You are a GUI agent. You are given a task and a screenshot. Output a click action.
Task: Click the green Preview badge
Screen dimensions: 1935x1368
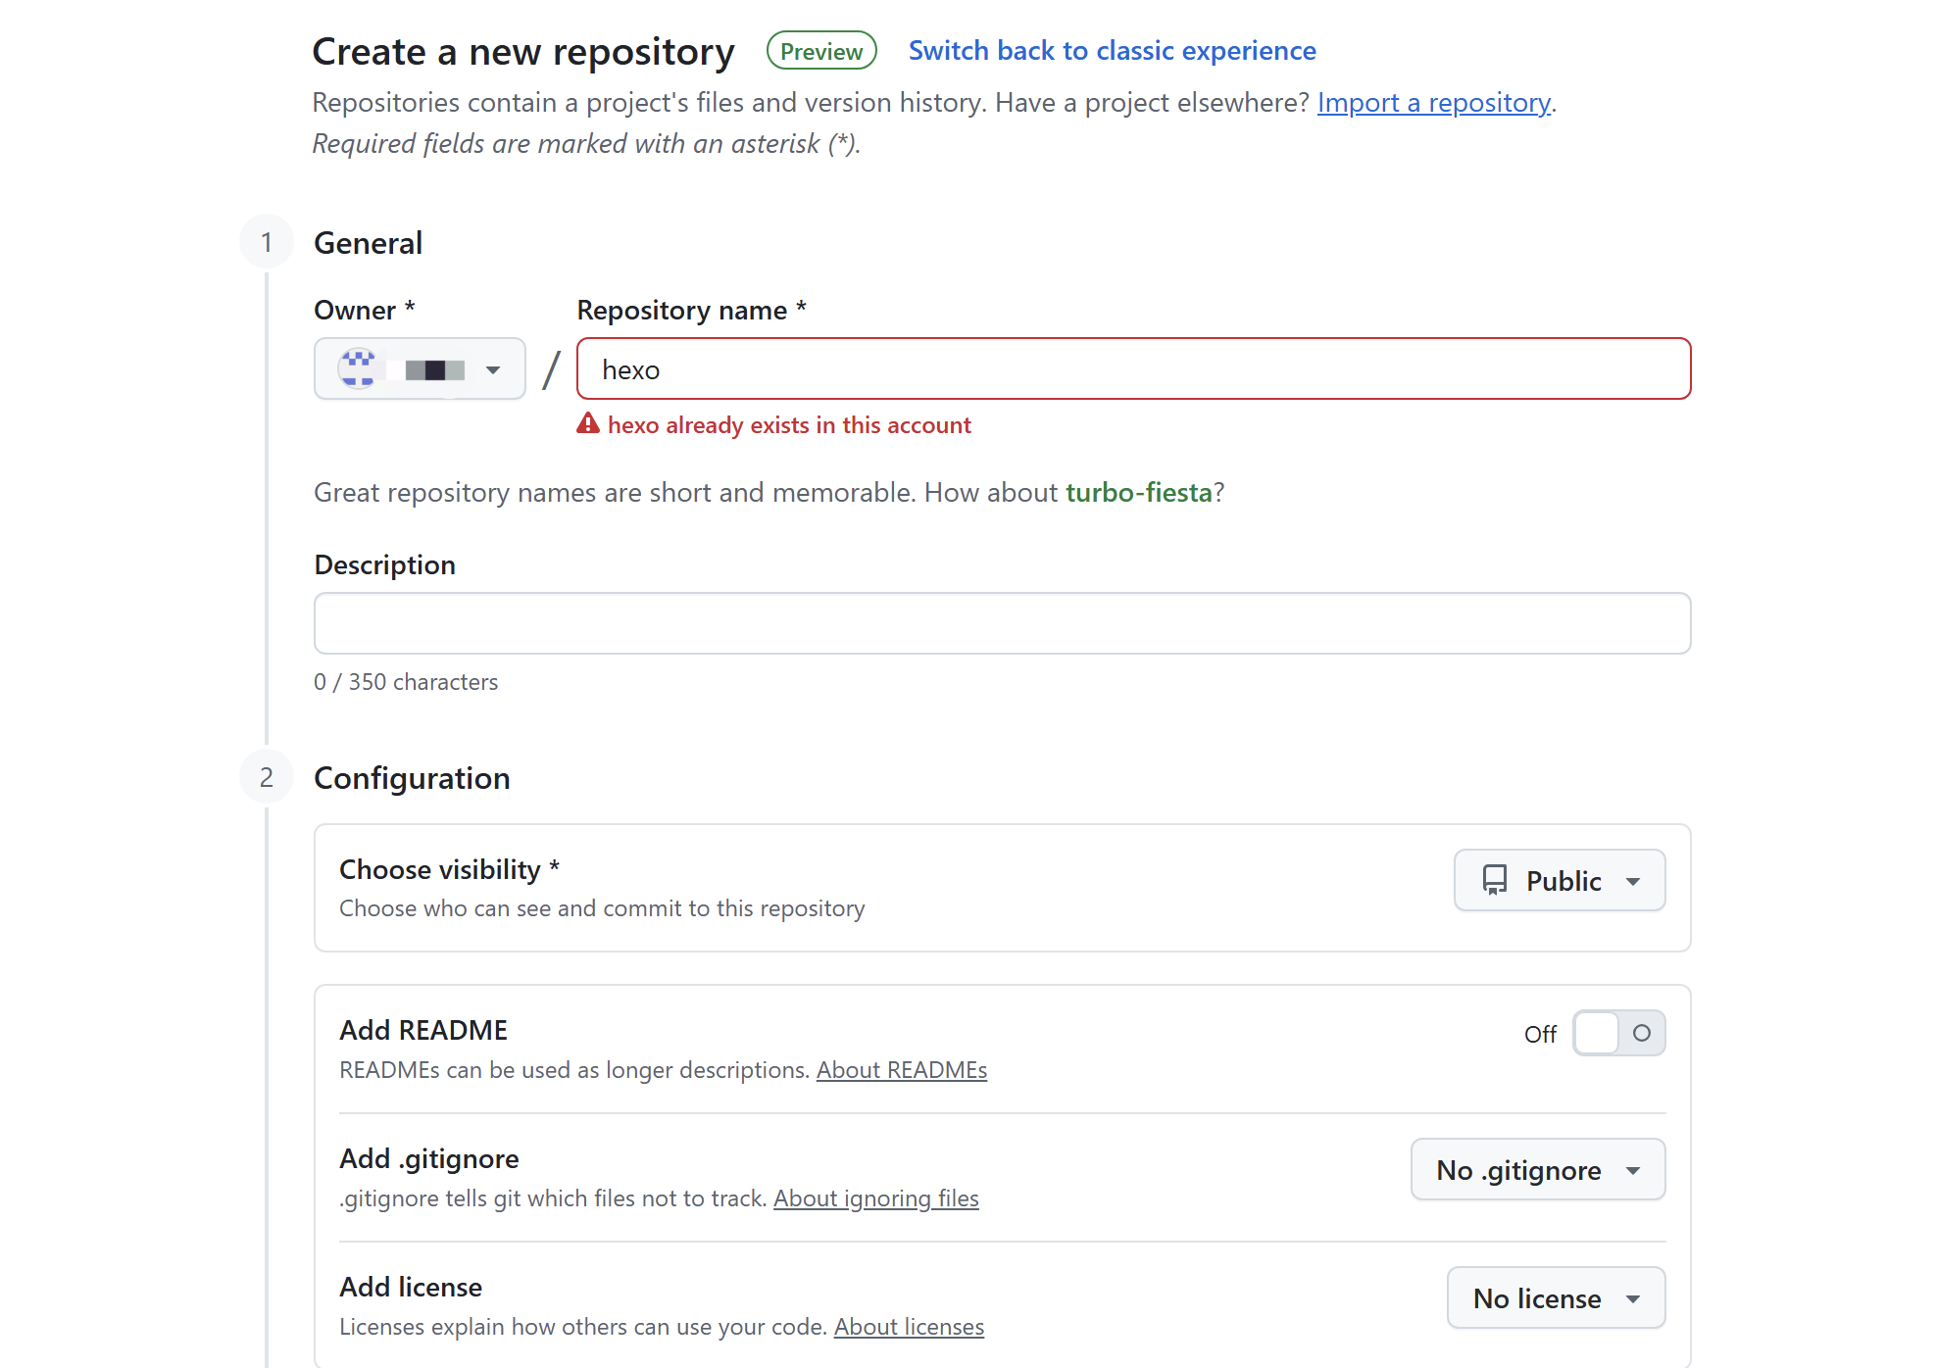[820, 51]
